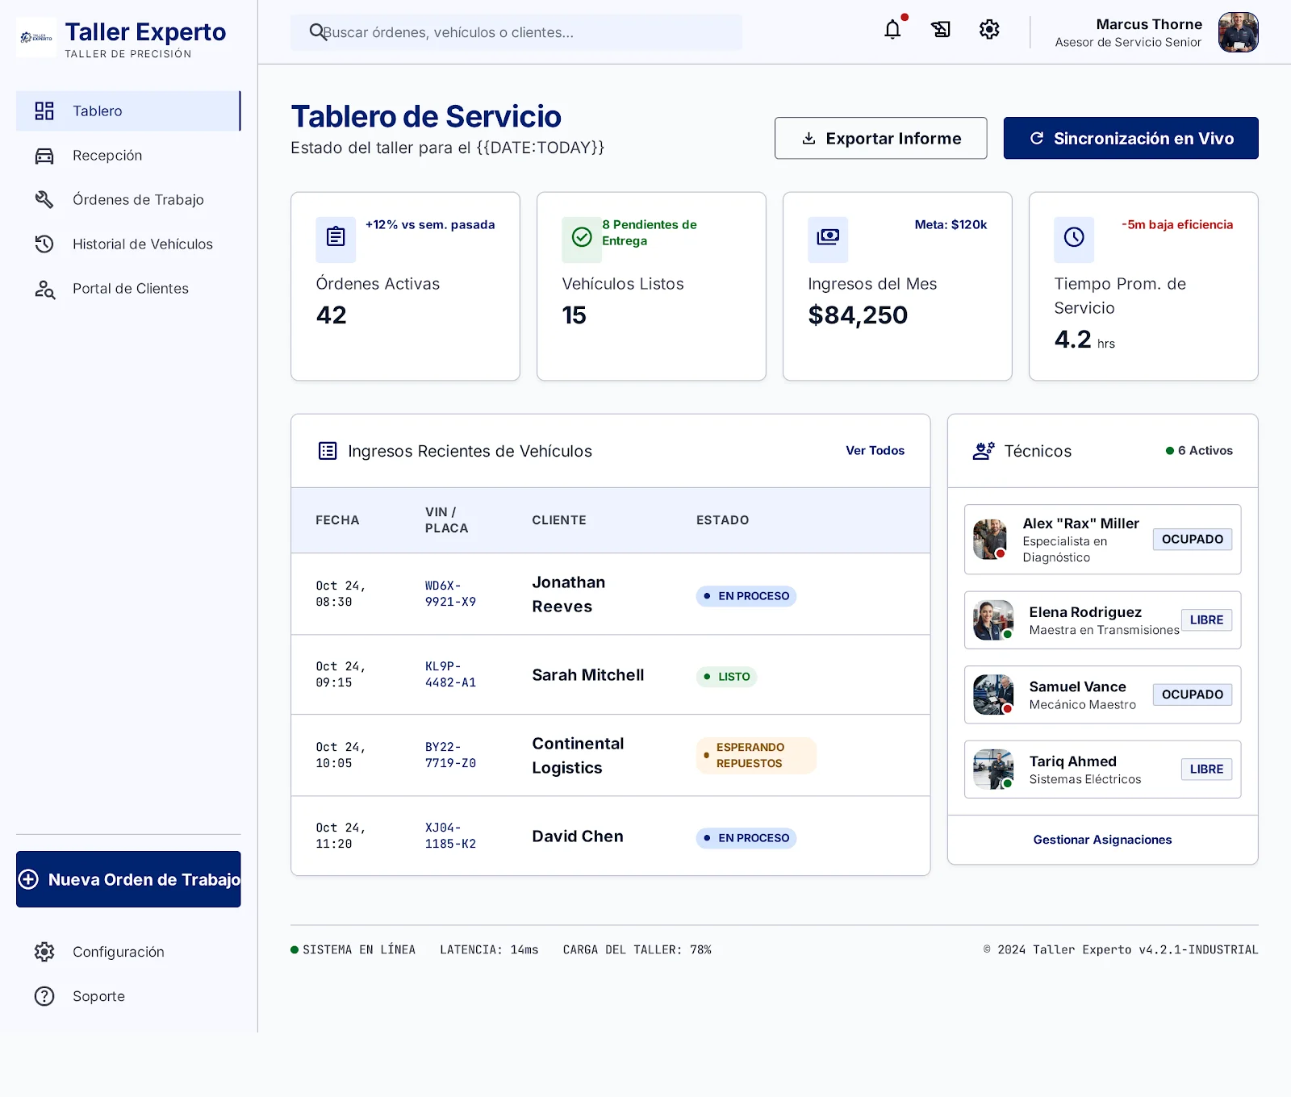Click the FECHA column header

point(337,520)
